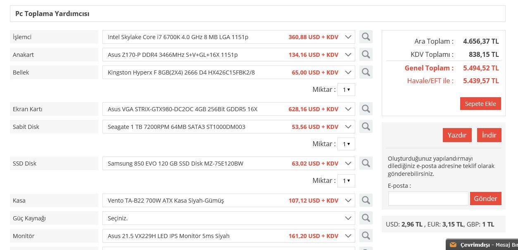Open search for Sabit Disk row

(366, 127)
